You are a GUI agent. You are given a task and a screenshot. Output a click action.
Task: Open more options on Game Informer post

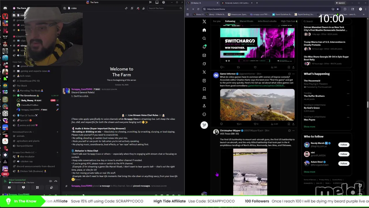tap(293, 74)
